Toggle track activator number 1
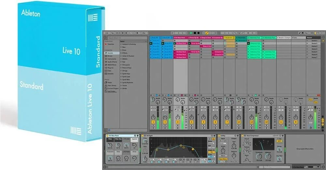Viewport: 326px width, 170px height. click(x=153, y=122)
